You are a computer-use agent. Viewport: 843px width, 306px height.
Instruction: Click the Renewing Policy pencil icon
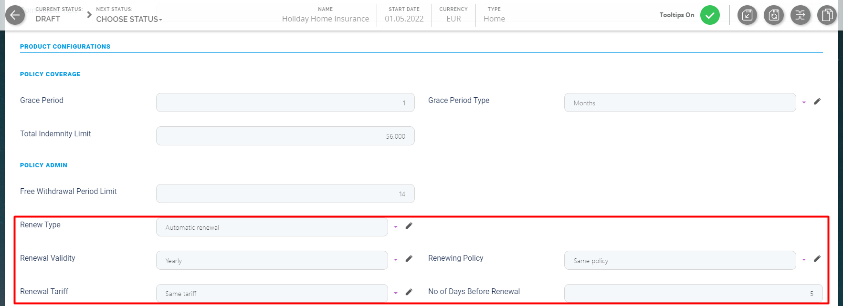pyautogui.click(x=817, y=258)
